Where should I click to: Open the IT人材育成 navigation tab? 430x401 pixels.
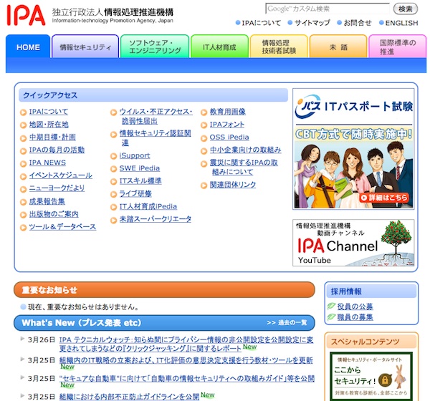[219, 47]
